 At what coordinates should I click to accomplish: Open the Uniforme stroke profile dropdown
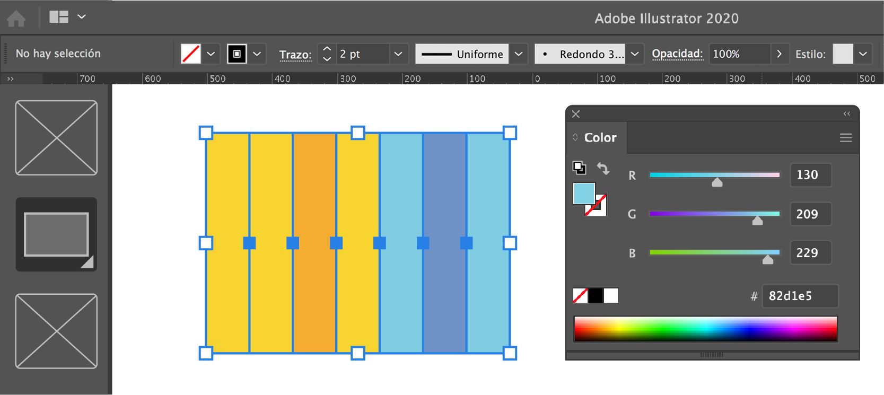[519, 54]
